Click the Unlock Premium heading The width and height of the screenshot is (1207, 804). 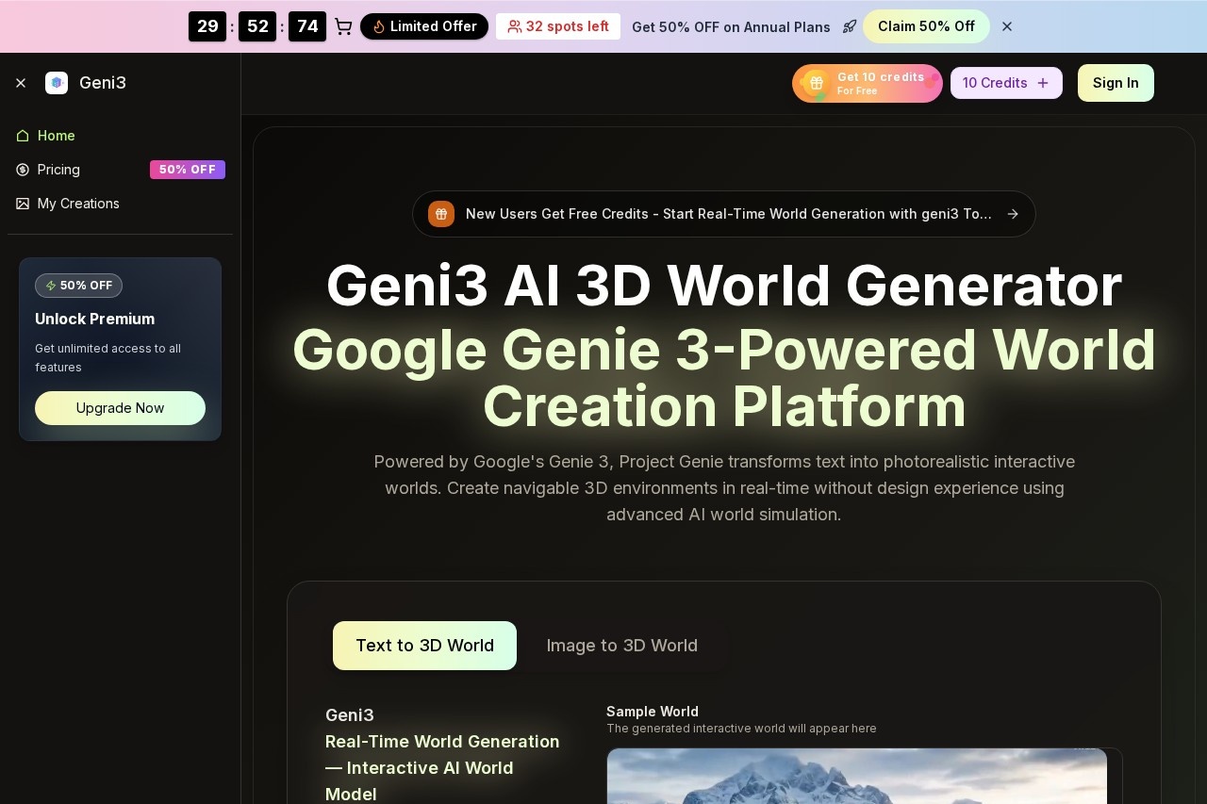point(94,319)
